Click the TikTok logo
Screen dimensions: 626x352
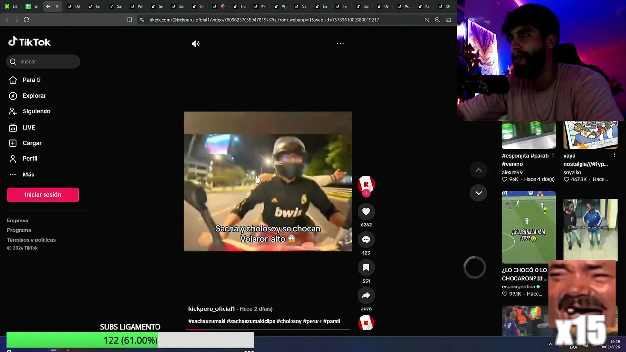pos(29,42)
